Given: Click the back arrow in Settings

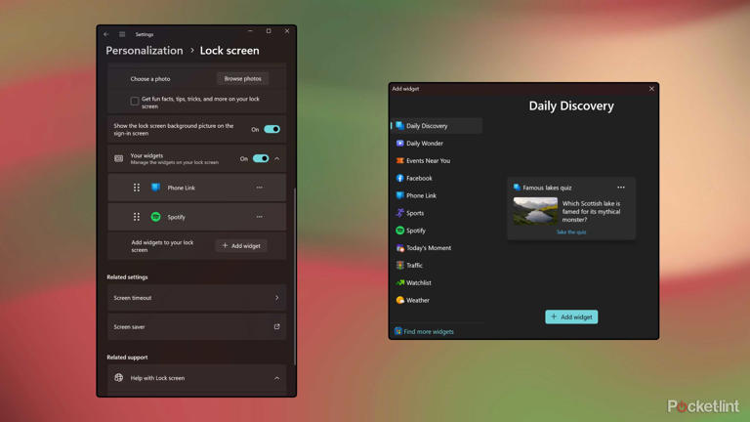Looking at the screenshot, I should [106, 34].
